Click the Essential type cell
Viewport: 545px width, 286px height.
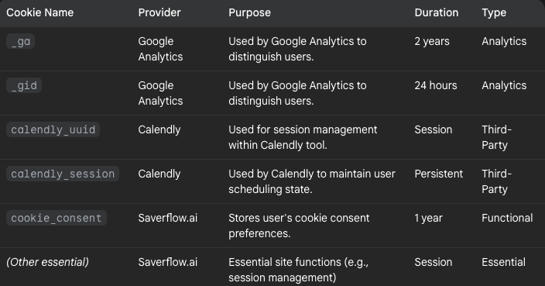[x=504, y=262]
